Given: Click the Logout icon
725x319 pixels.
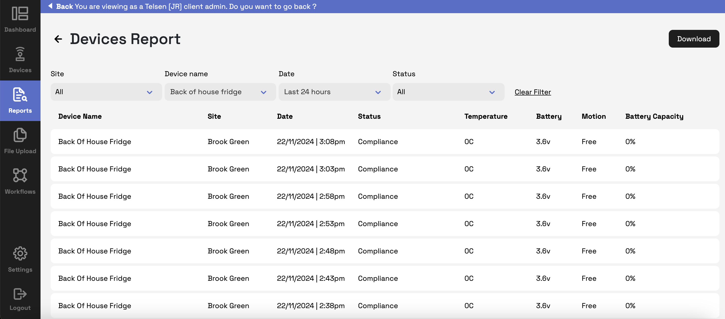Looking at the screenshot, I should click(20, 294).
